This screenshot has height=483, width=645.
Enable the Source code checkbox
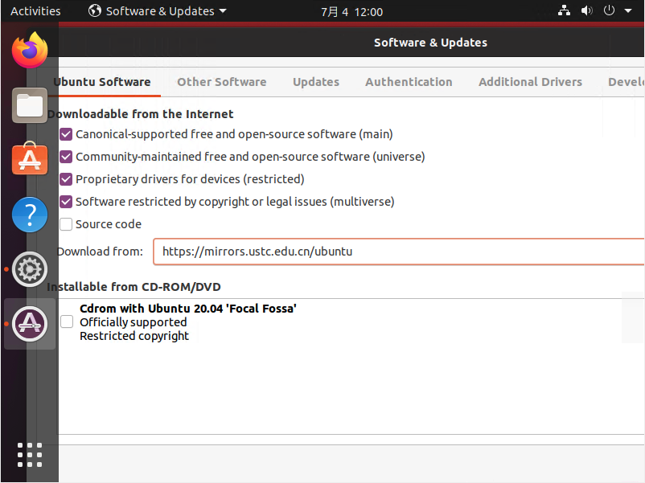tap(66, 224)
